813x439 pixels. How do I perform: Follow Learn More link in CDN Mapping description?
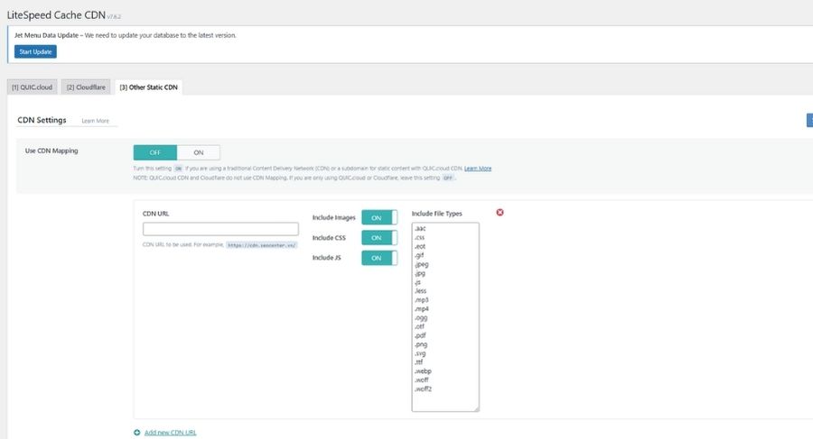click(478, 169)
